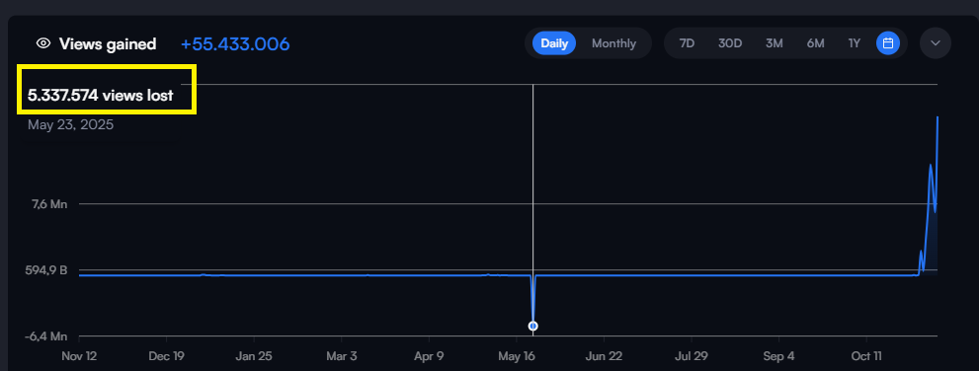Click the Oct 11 axis label

866,356
